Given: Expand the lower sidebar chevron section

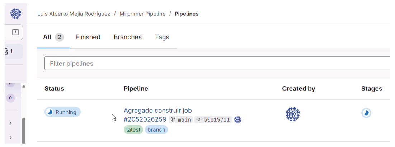Looking at the screenshot, I should [x=10, y=138].
